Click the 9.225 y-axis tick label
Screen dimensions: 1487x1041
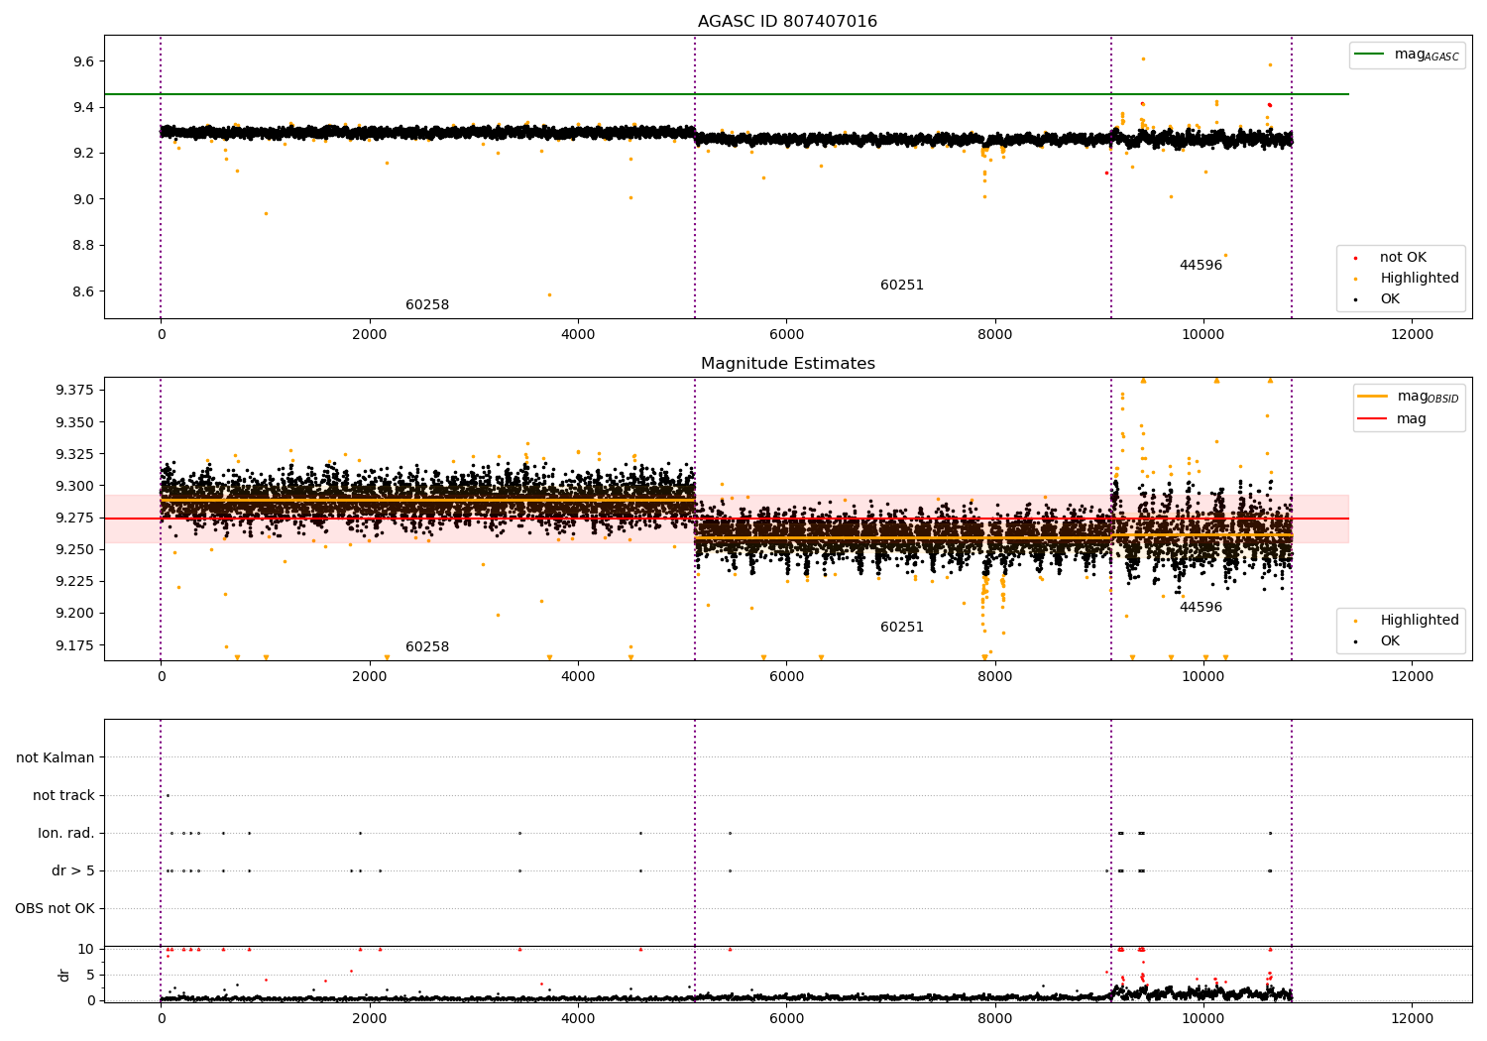(x=75, y=581)
